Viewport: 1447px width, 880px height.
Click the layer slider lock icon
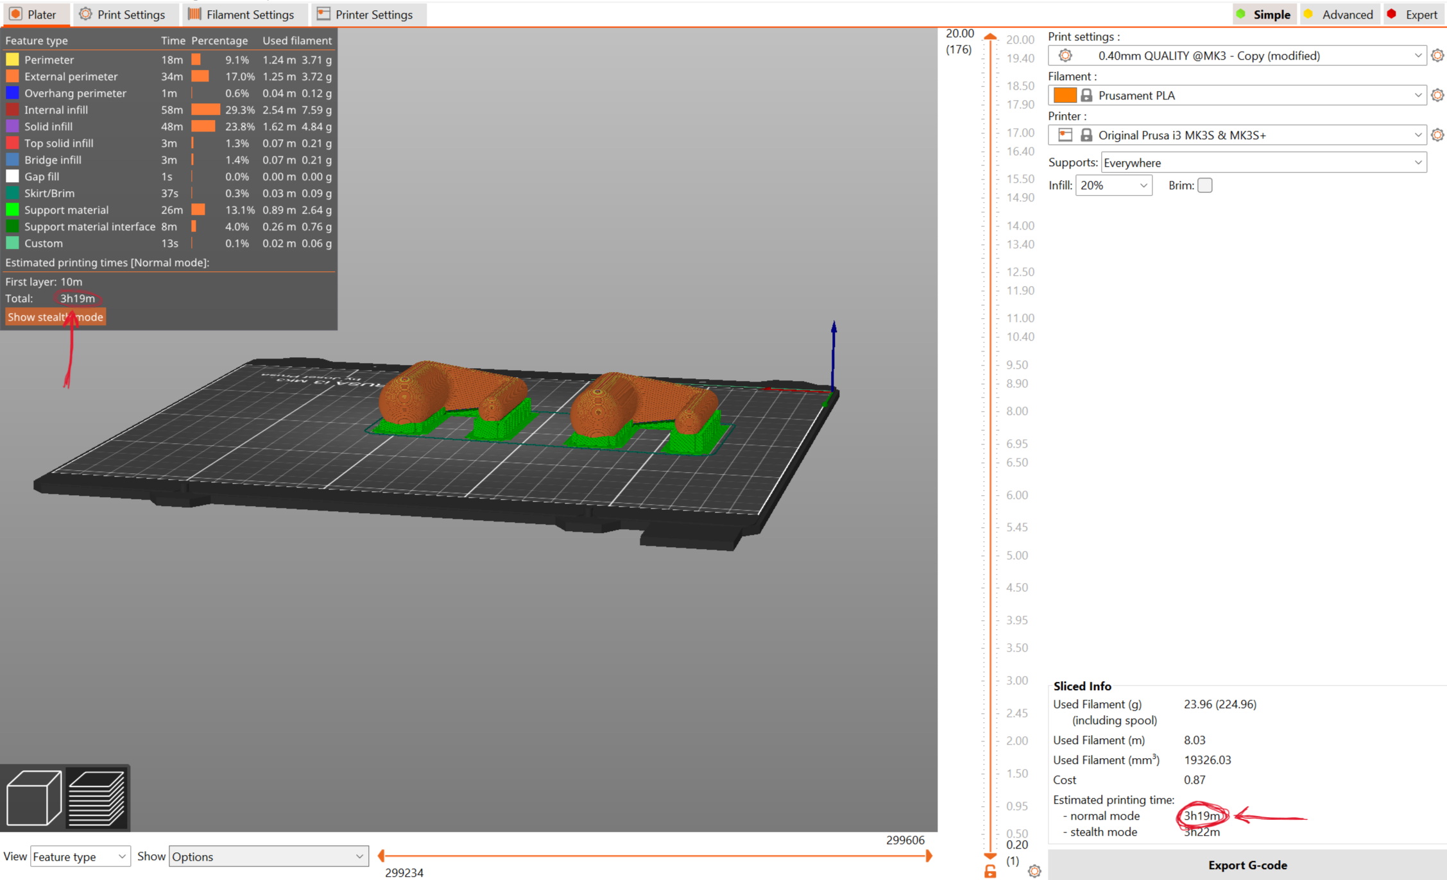(990, 871)
